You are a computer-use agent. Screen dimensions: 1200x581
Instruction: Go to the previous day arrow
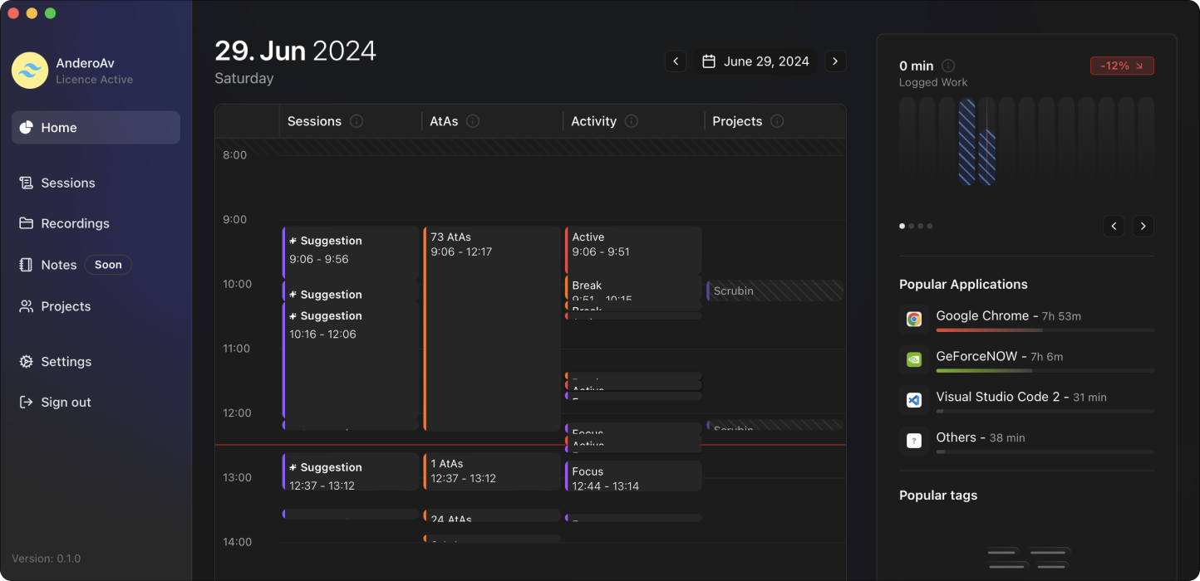(676, 61)
